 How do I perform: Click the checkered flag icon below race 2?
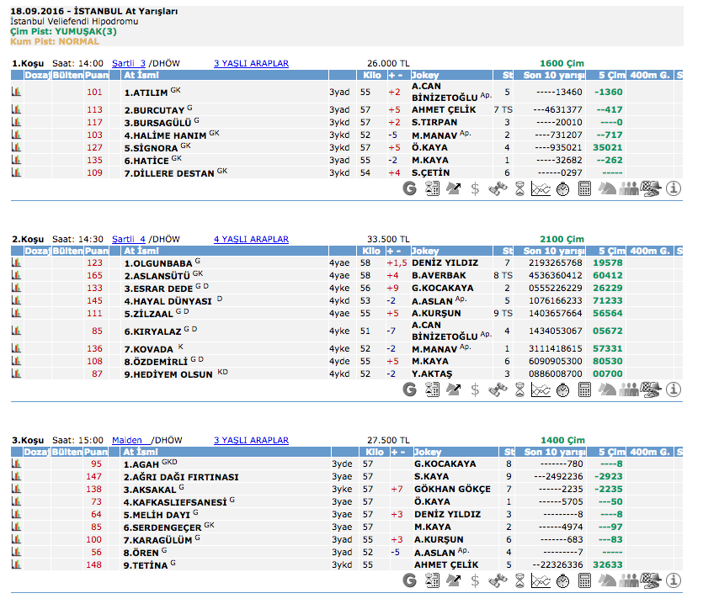651,389
